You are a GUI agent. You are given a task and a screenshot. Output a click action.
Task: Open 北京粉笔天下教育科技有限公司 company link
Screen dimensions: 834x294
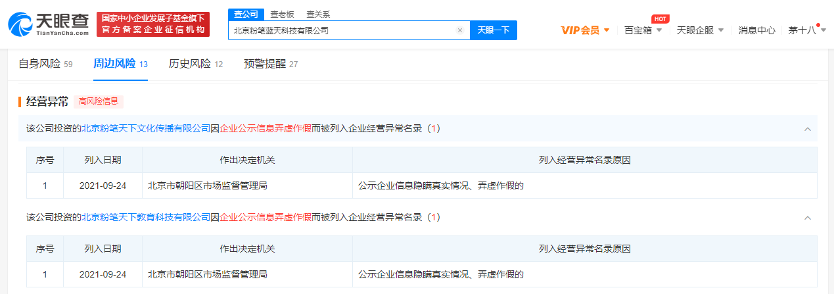tap(145, 217)
